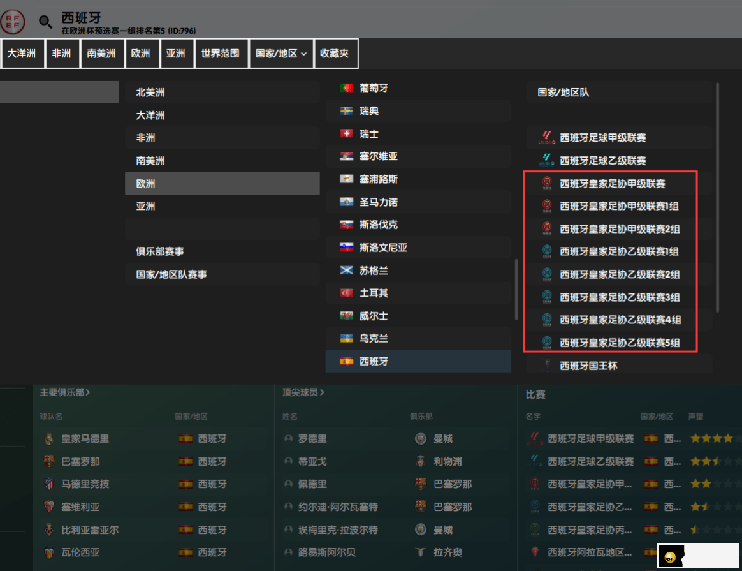Open club 比利亚雷亚尔
742x571 pixels.
click(90, 530)
